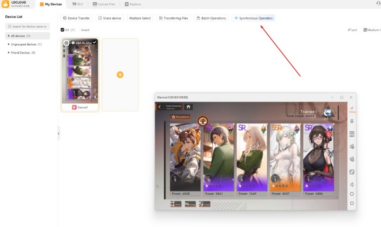Open the Medium view size dropdown
The width and height of the screenshot is (381, 227).
[372, 30]
